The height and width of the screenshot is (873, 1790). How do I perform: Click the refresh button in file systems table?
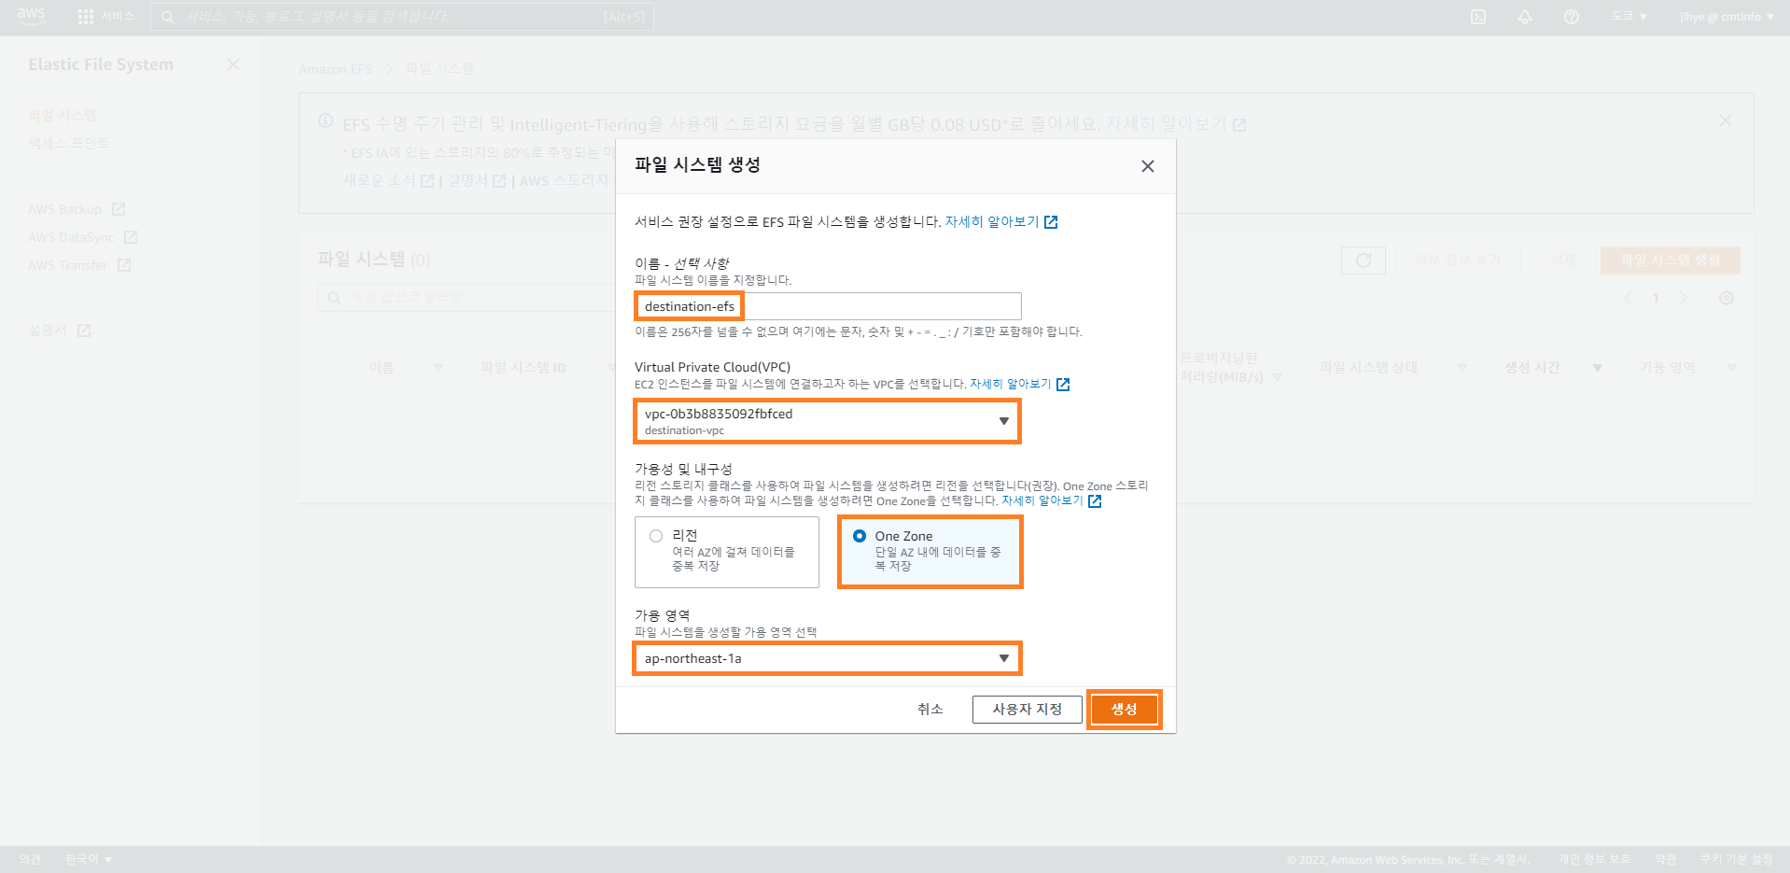coord(1363,260)
